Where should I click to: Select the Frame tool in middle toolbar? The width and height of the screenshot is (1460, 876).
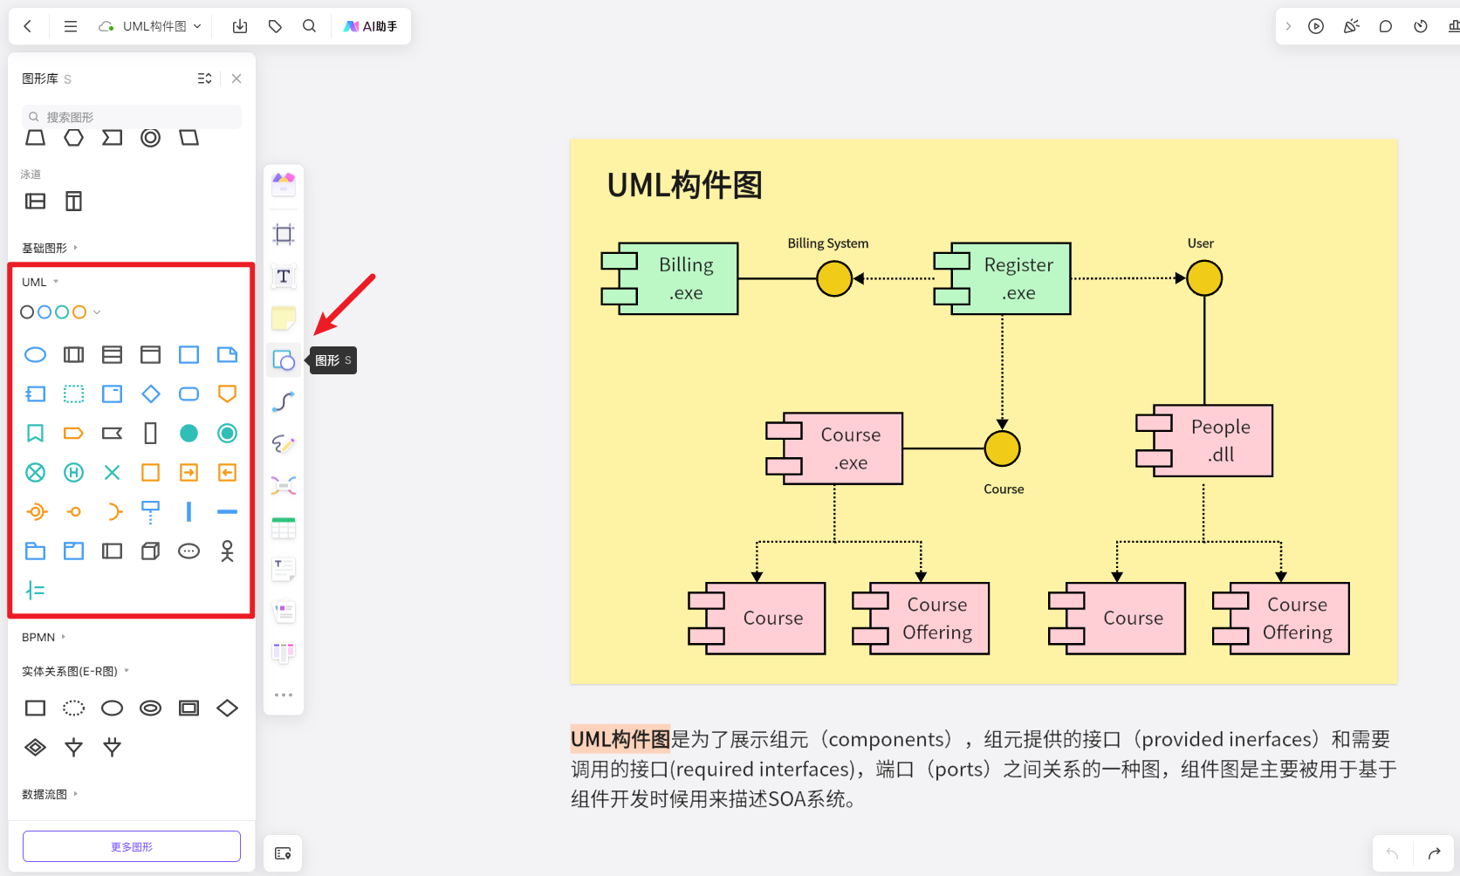pos(283,234)
